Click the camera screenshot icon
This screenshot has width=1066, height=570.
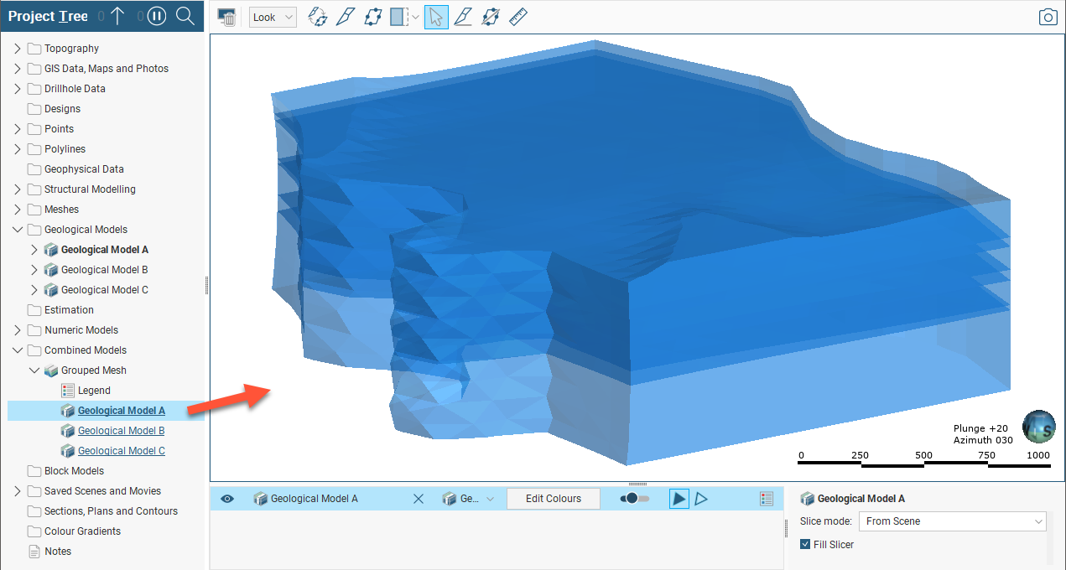click(x=1048, y=17)
